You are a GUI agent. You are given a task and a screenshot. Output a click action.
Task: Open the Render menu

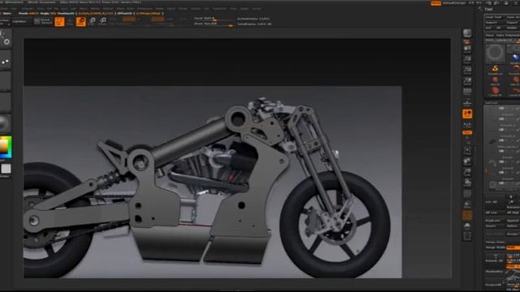coord(159,9)
